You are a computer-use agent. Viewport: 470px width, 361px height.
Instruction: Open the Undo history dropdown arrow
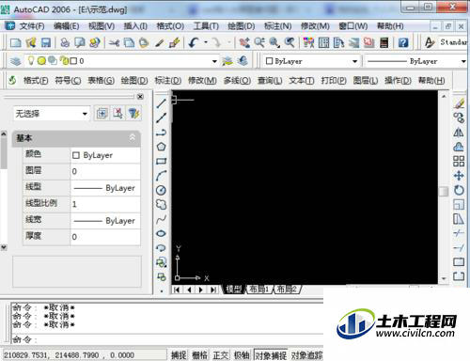tap(206, 42)
